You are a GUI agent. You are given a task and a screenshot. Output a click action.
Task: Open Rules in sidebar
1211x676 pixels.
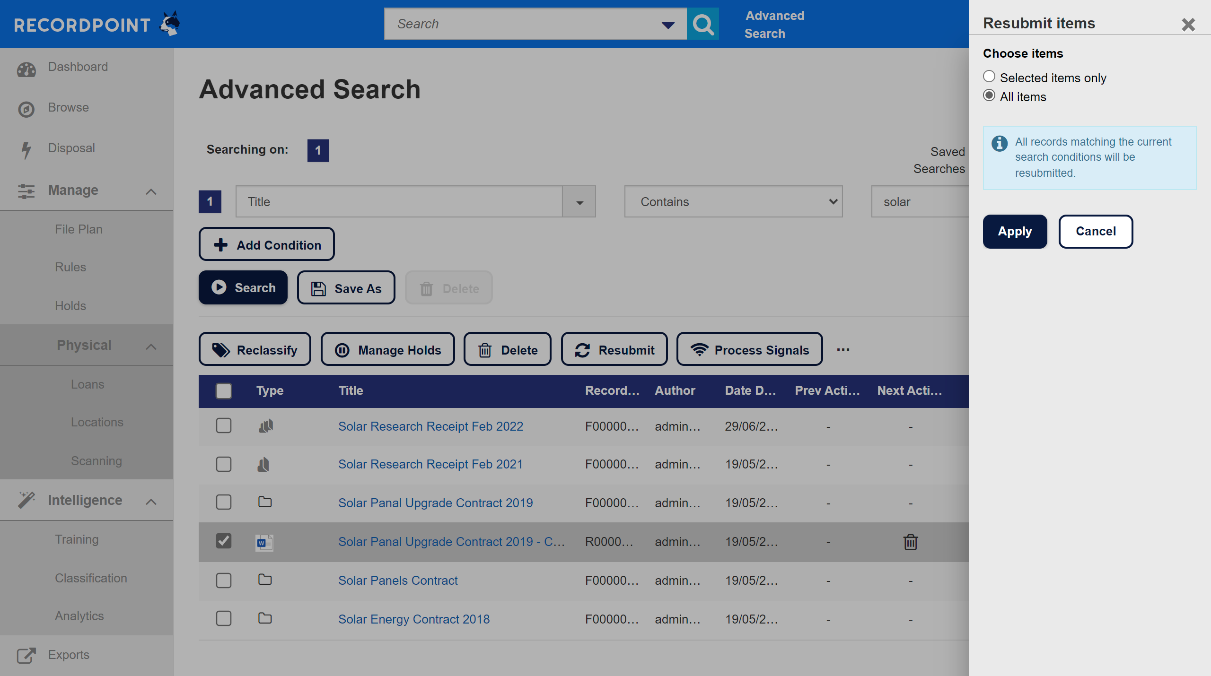pos(70,267)
